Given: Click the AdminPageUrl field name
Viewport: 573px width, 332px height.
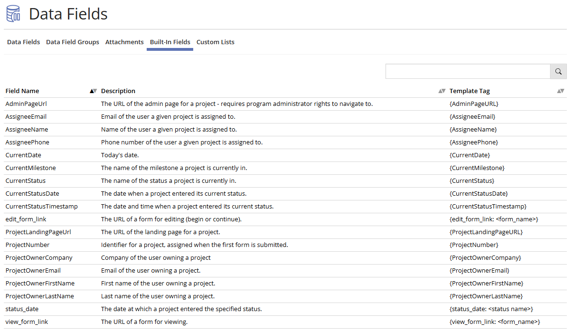Looking at the screenshot, I should click(26, 104).
